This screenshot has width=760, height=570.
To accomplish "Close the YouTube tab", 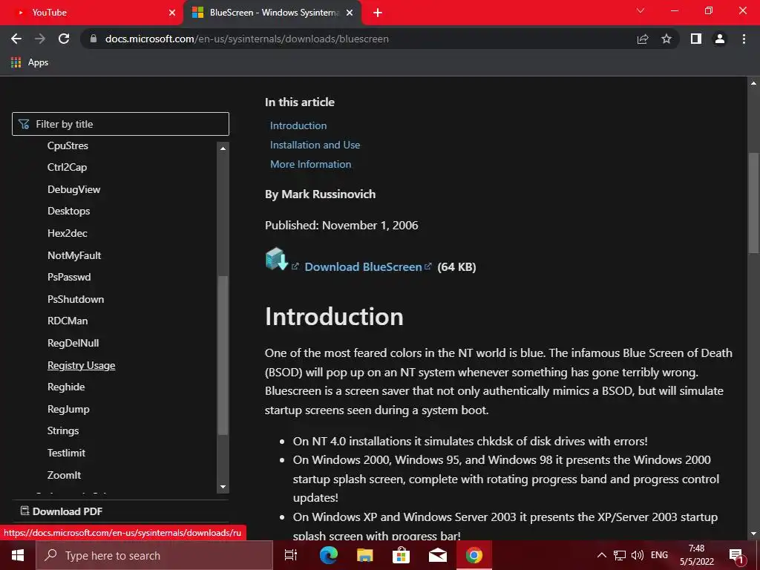I will click(x=172, y=13).
